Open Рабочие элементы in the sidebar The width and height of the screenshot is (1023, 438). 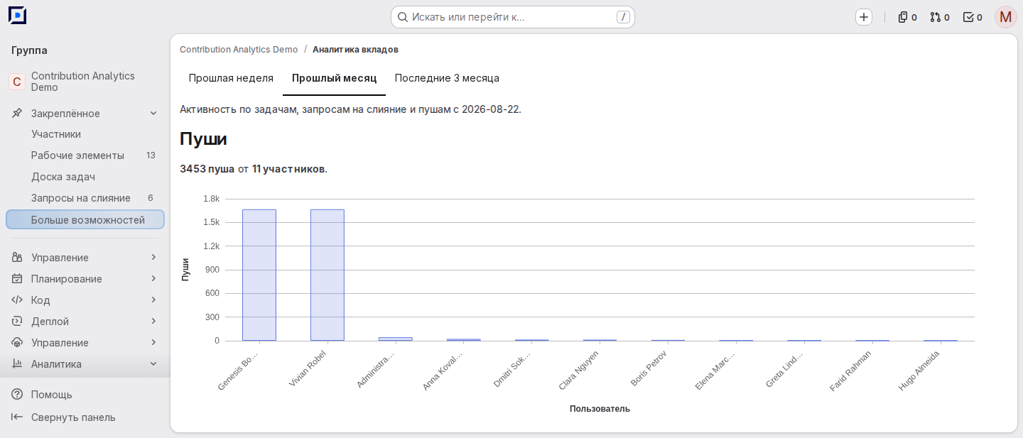pos(85,155)
